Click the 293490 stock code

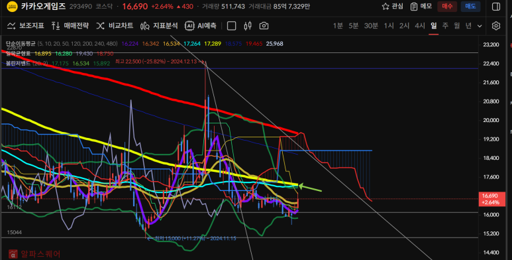tap(81, 6)
